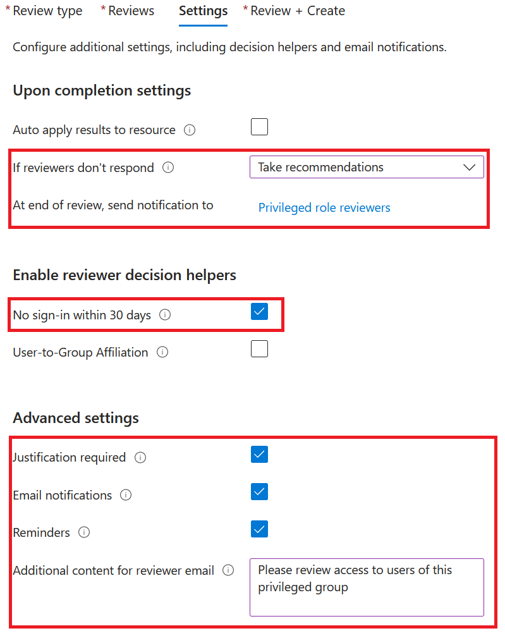Click into the reviewer email content text box
505x638 pixels.
(367, 587)
